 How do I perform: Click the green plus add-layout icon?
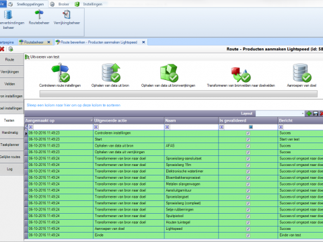click(x=309, y=114)
